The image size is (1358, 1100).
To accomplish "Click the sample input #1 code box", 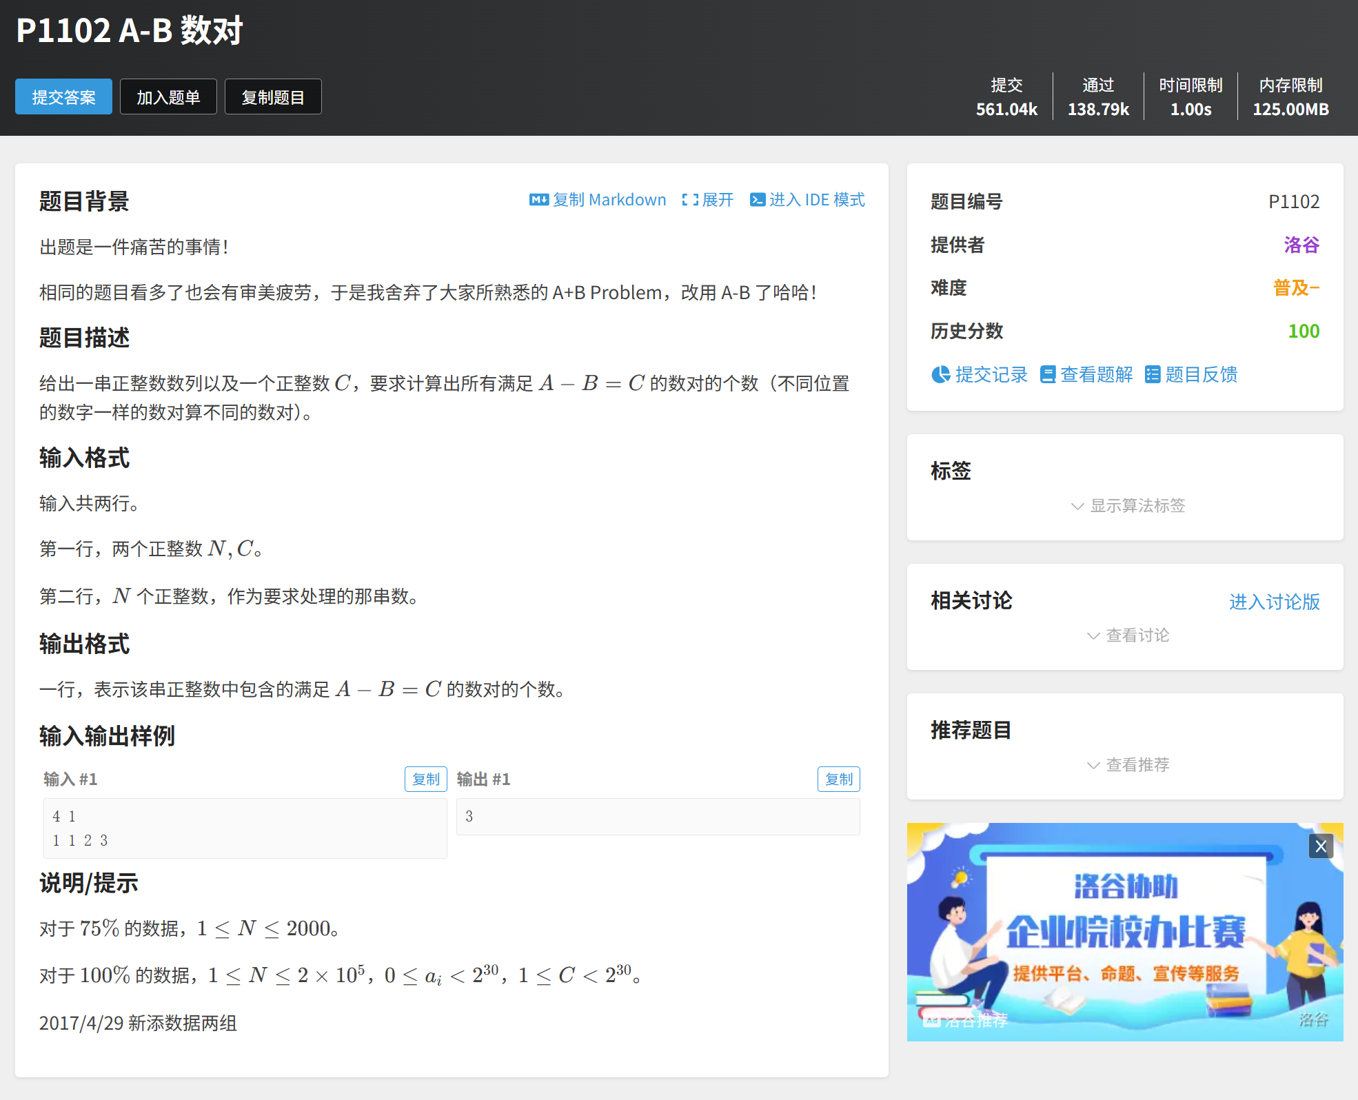I will click(x=245, y=828).
